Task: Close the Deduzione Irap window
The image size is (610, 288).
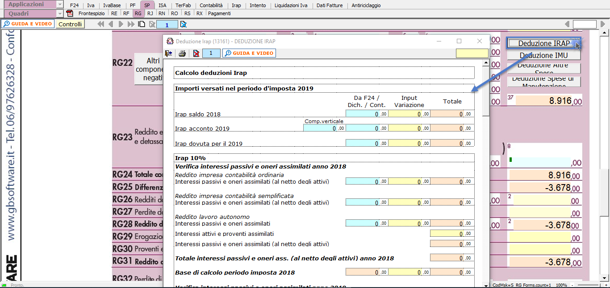Action: (480, 41)
